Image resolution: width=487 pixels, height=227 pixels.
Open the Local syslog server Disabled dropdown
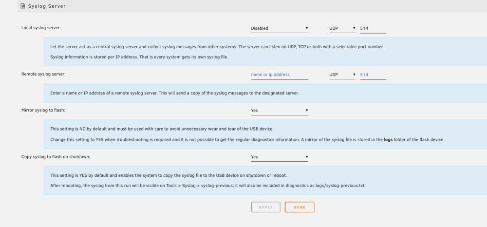[280, 28]
